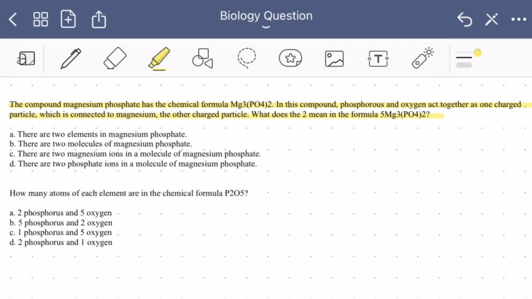This screenshot has height=299, width=532.
Task: Open the more options menu
Action: click(518, 19)
